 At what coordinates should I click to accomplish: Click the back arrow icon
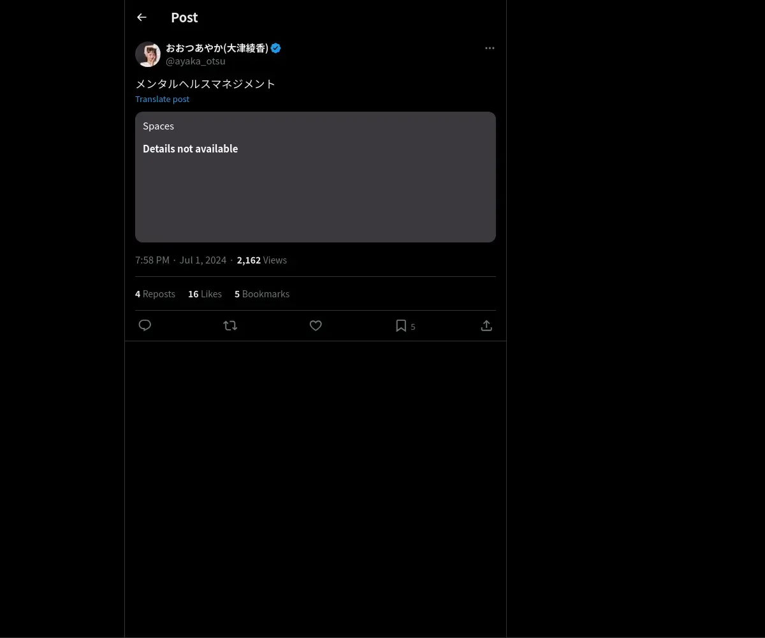pos(142,17)
